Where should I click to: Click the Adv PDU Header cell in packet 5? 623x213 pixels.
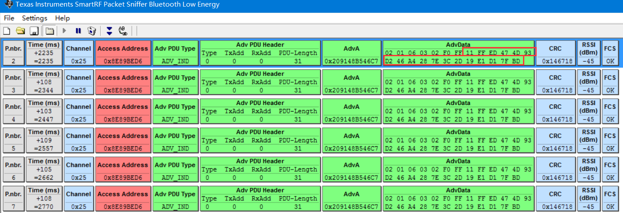point(260,141)
